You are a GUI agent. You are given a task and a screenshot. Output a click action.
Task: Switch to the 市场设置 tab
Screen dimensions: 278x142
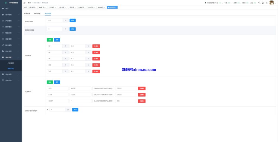pos(27,13)
